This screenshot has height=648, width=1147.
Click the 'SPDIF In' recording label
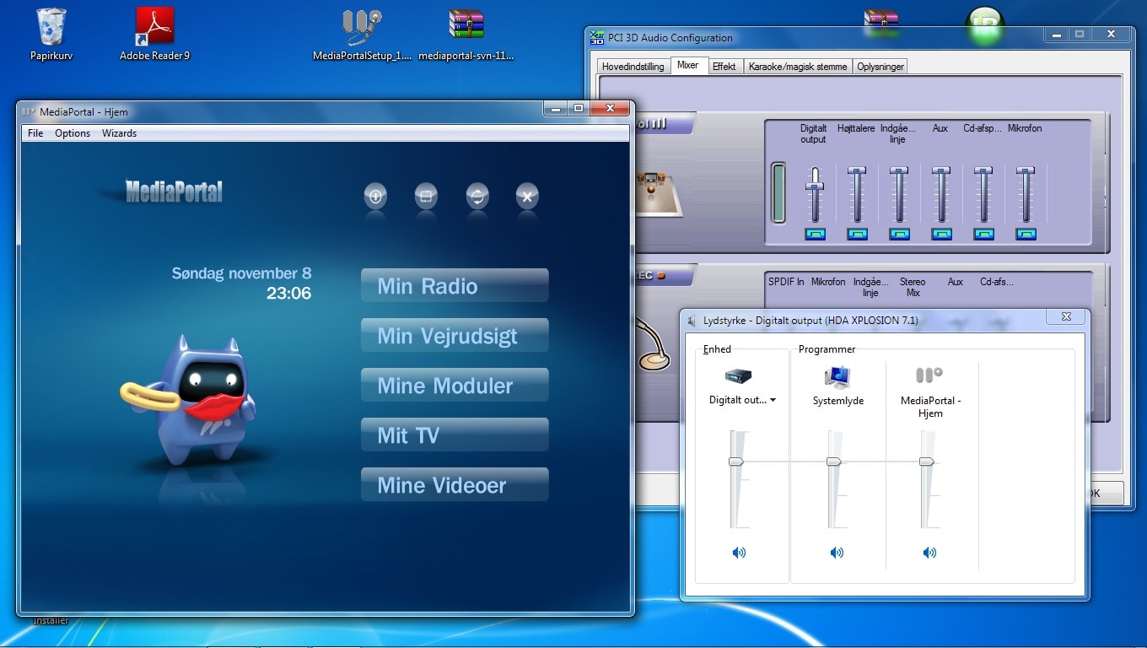point(786,282)
